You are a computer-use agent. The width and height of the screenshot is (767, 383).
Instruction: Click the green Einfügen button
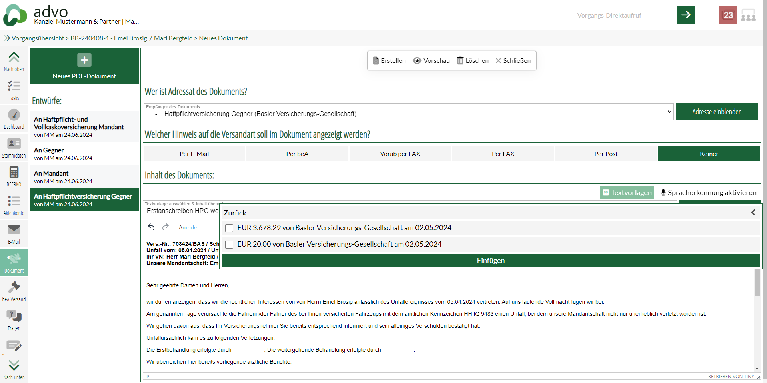pyautogui.click(x=490, y=261)
